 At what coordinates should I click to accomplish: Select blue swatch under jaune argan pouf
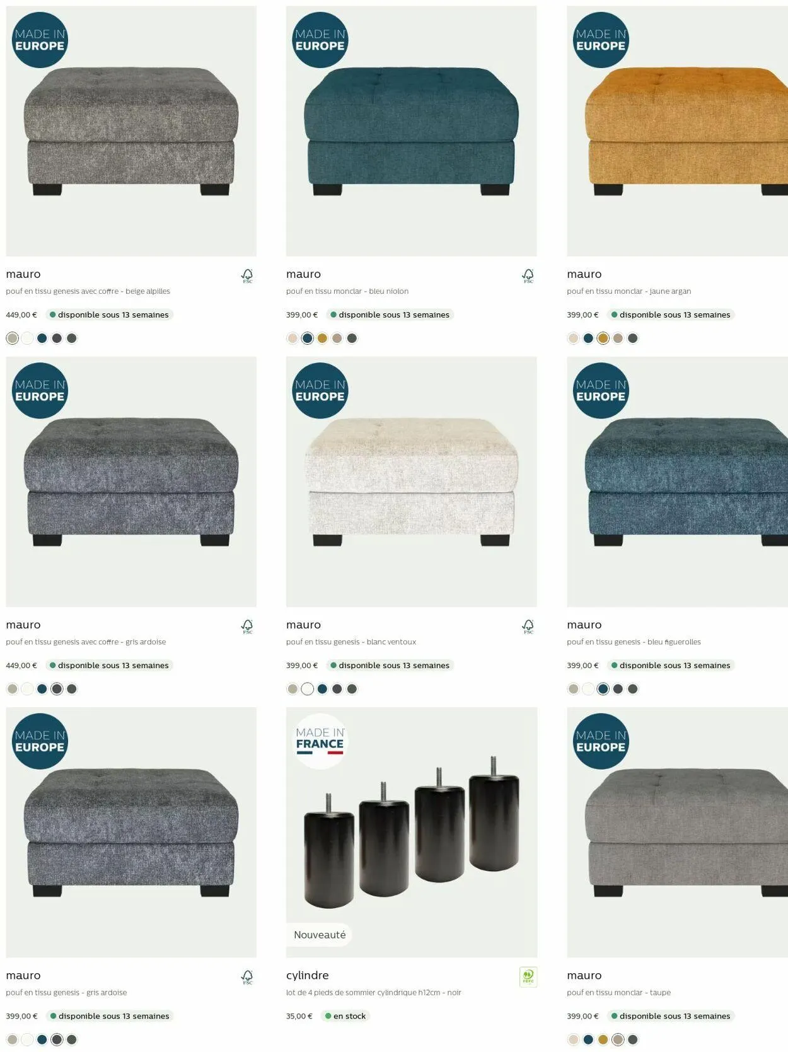pos(588,338)
